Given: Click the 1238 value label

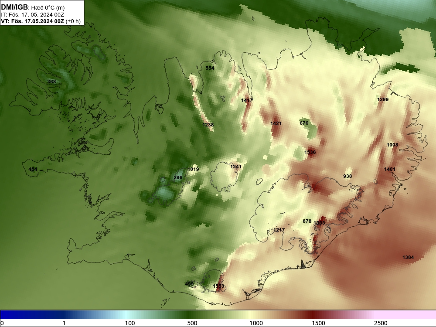Looking at the screenshot, I should pyautogui.click(x=208, y=125).
